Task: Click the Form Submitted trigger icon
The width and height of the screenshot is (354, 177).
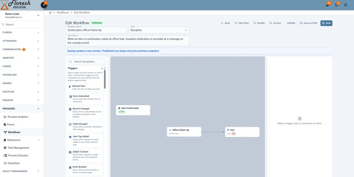Action: pyautogui.click(x=70, y=97)
